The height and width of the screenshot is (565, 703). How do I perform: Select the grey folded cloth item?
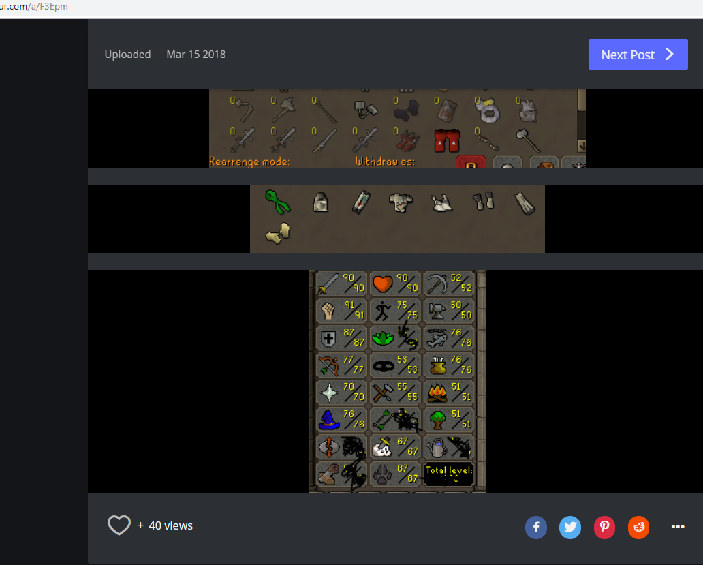point(525,204)
